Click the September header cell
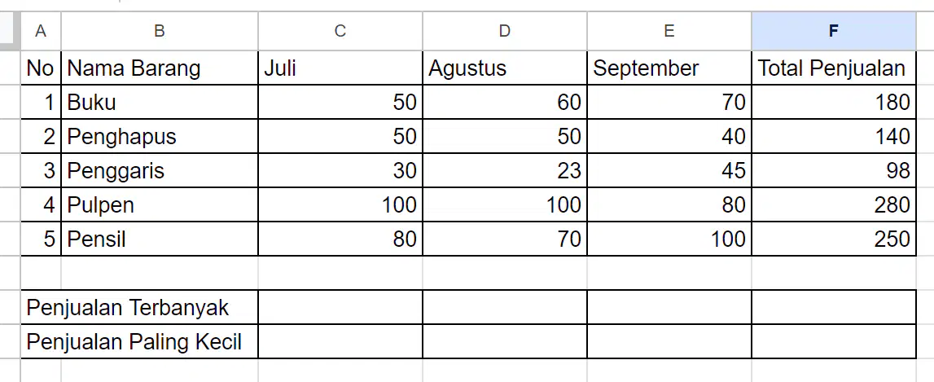 (x=669, y=68)
